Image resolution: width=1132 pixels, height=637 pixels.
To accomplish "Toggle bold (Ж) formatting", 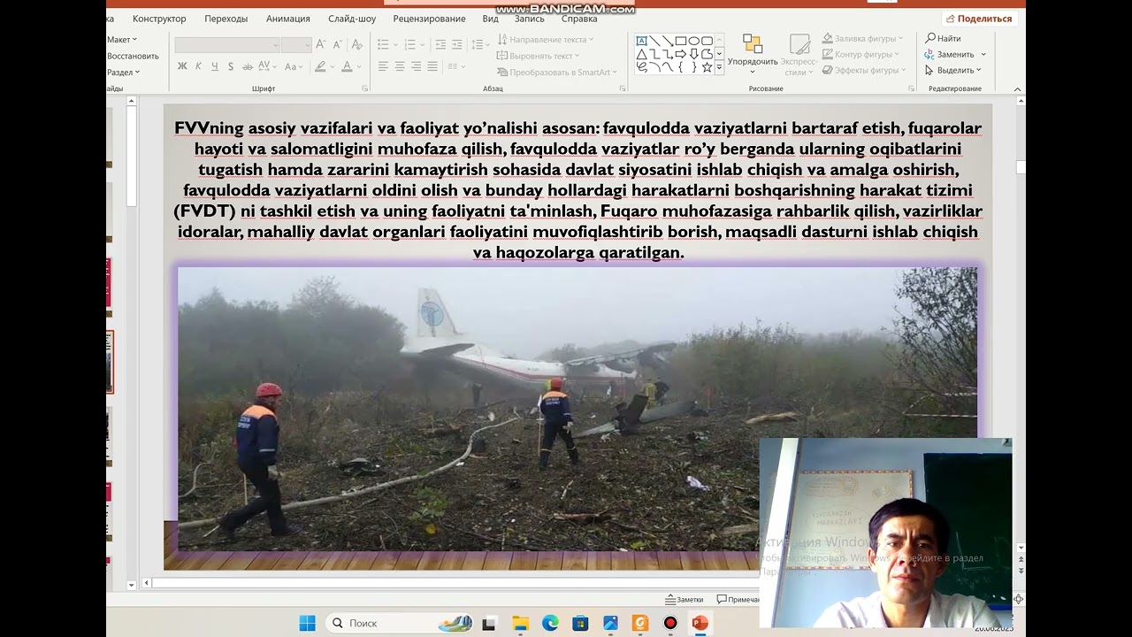I will click(x=182, y=66).
